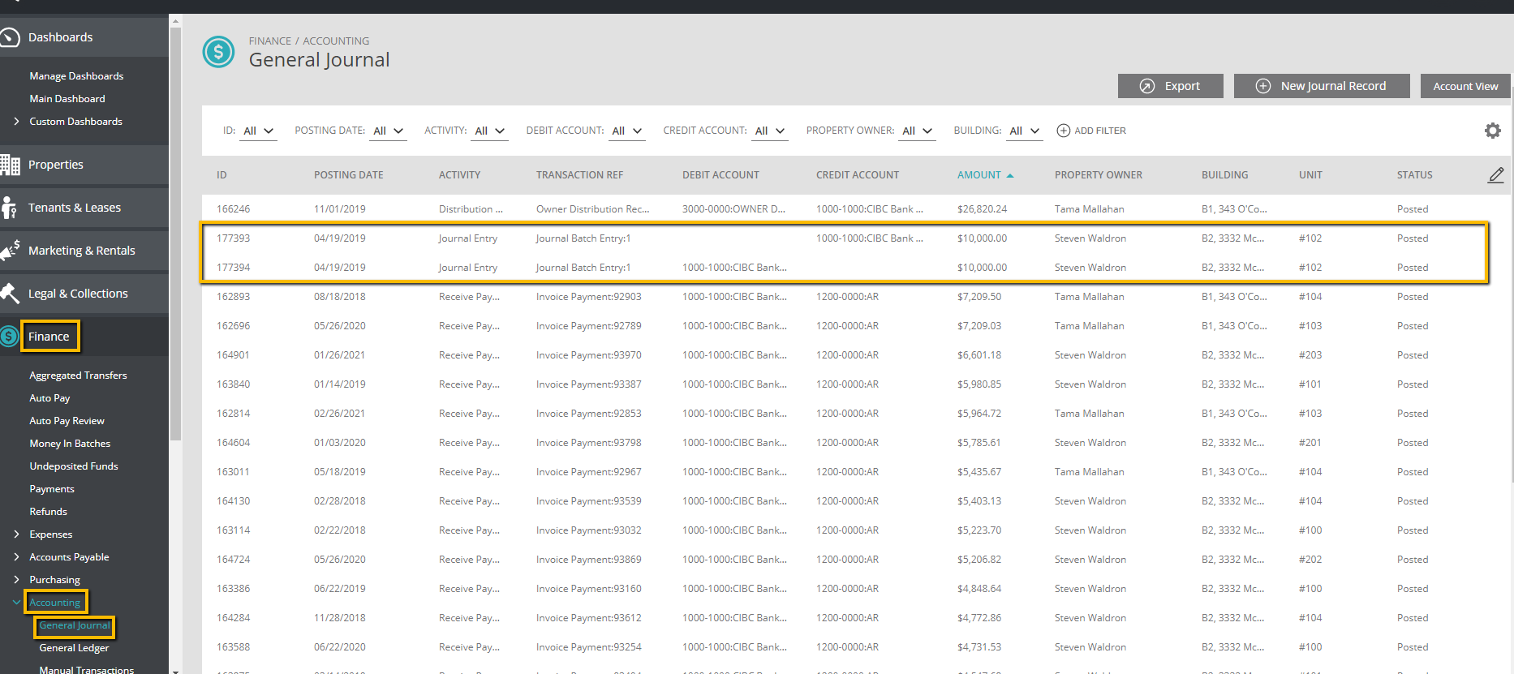Click the Tenants & Leases person icon

(x=9, y=208)
